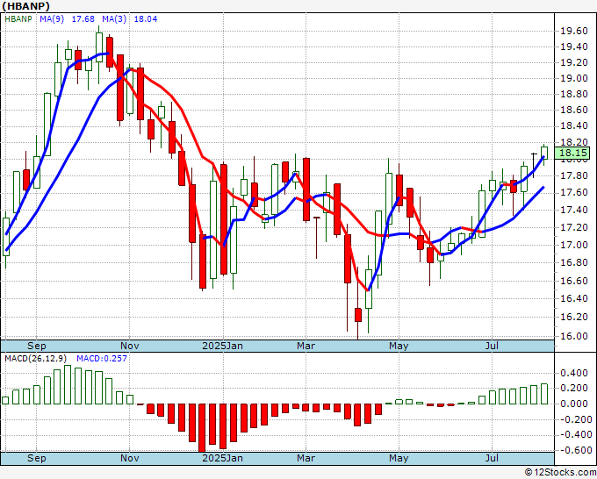Click the 2025Jan label on price chart axis
This screenshot has height=479, width=597.
[222, 346]
